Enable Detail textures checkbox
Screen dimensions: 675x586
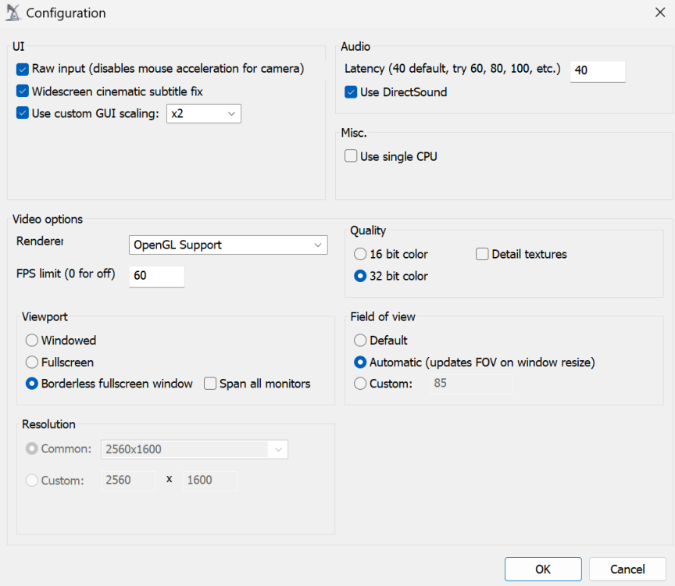482,254
